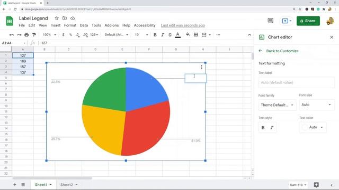Click the Merge cells icon
This screenshot has height=190, width=339.
tap(204, 35)
